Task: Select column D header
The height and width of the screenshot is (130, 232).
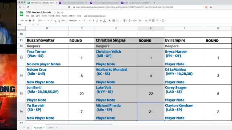Action: coord(116,28)
